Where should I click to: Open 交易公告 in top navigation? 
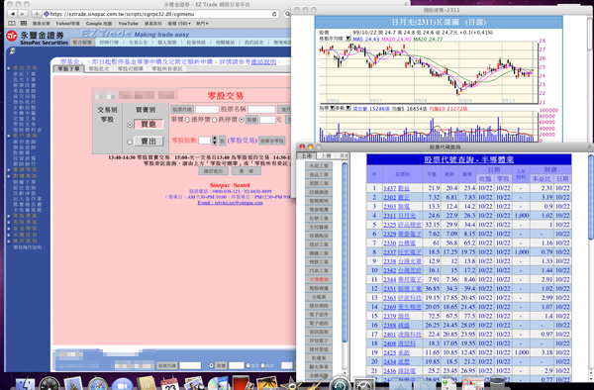tap(139, 43)
